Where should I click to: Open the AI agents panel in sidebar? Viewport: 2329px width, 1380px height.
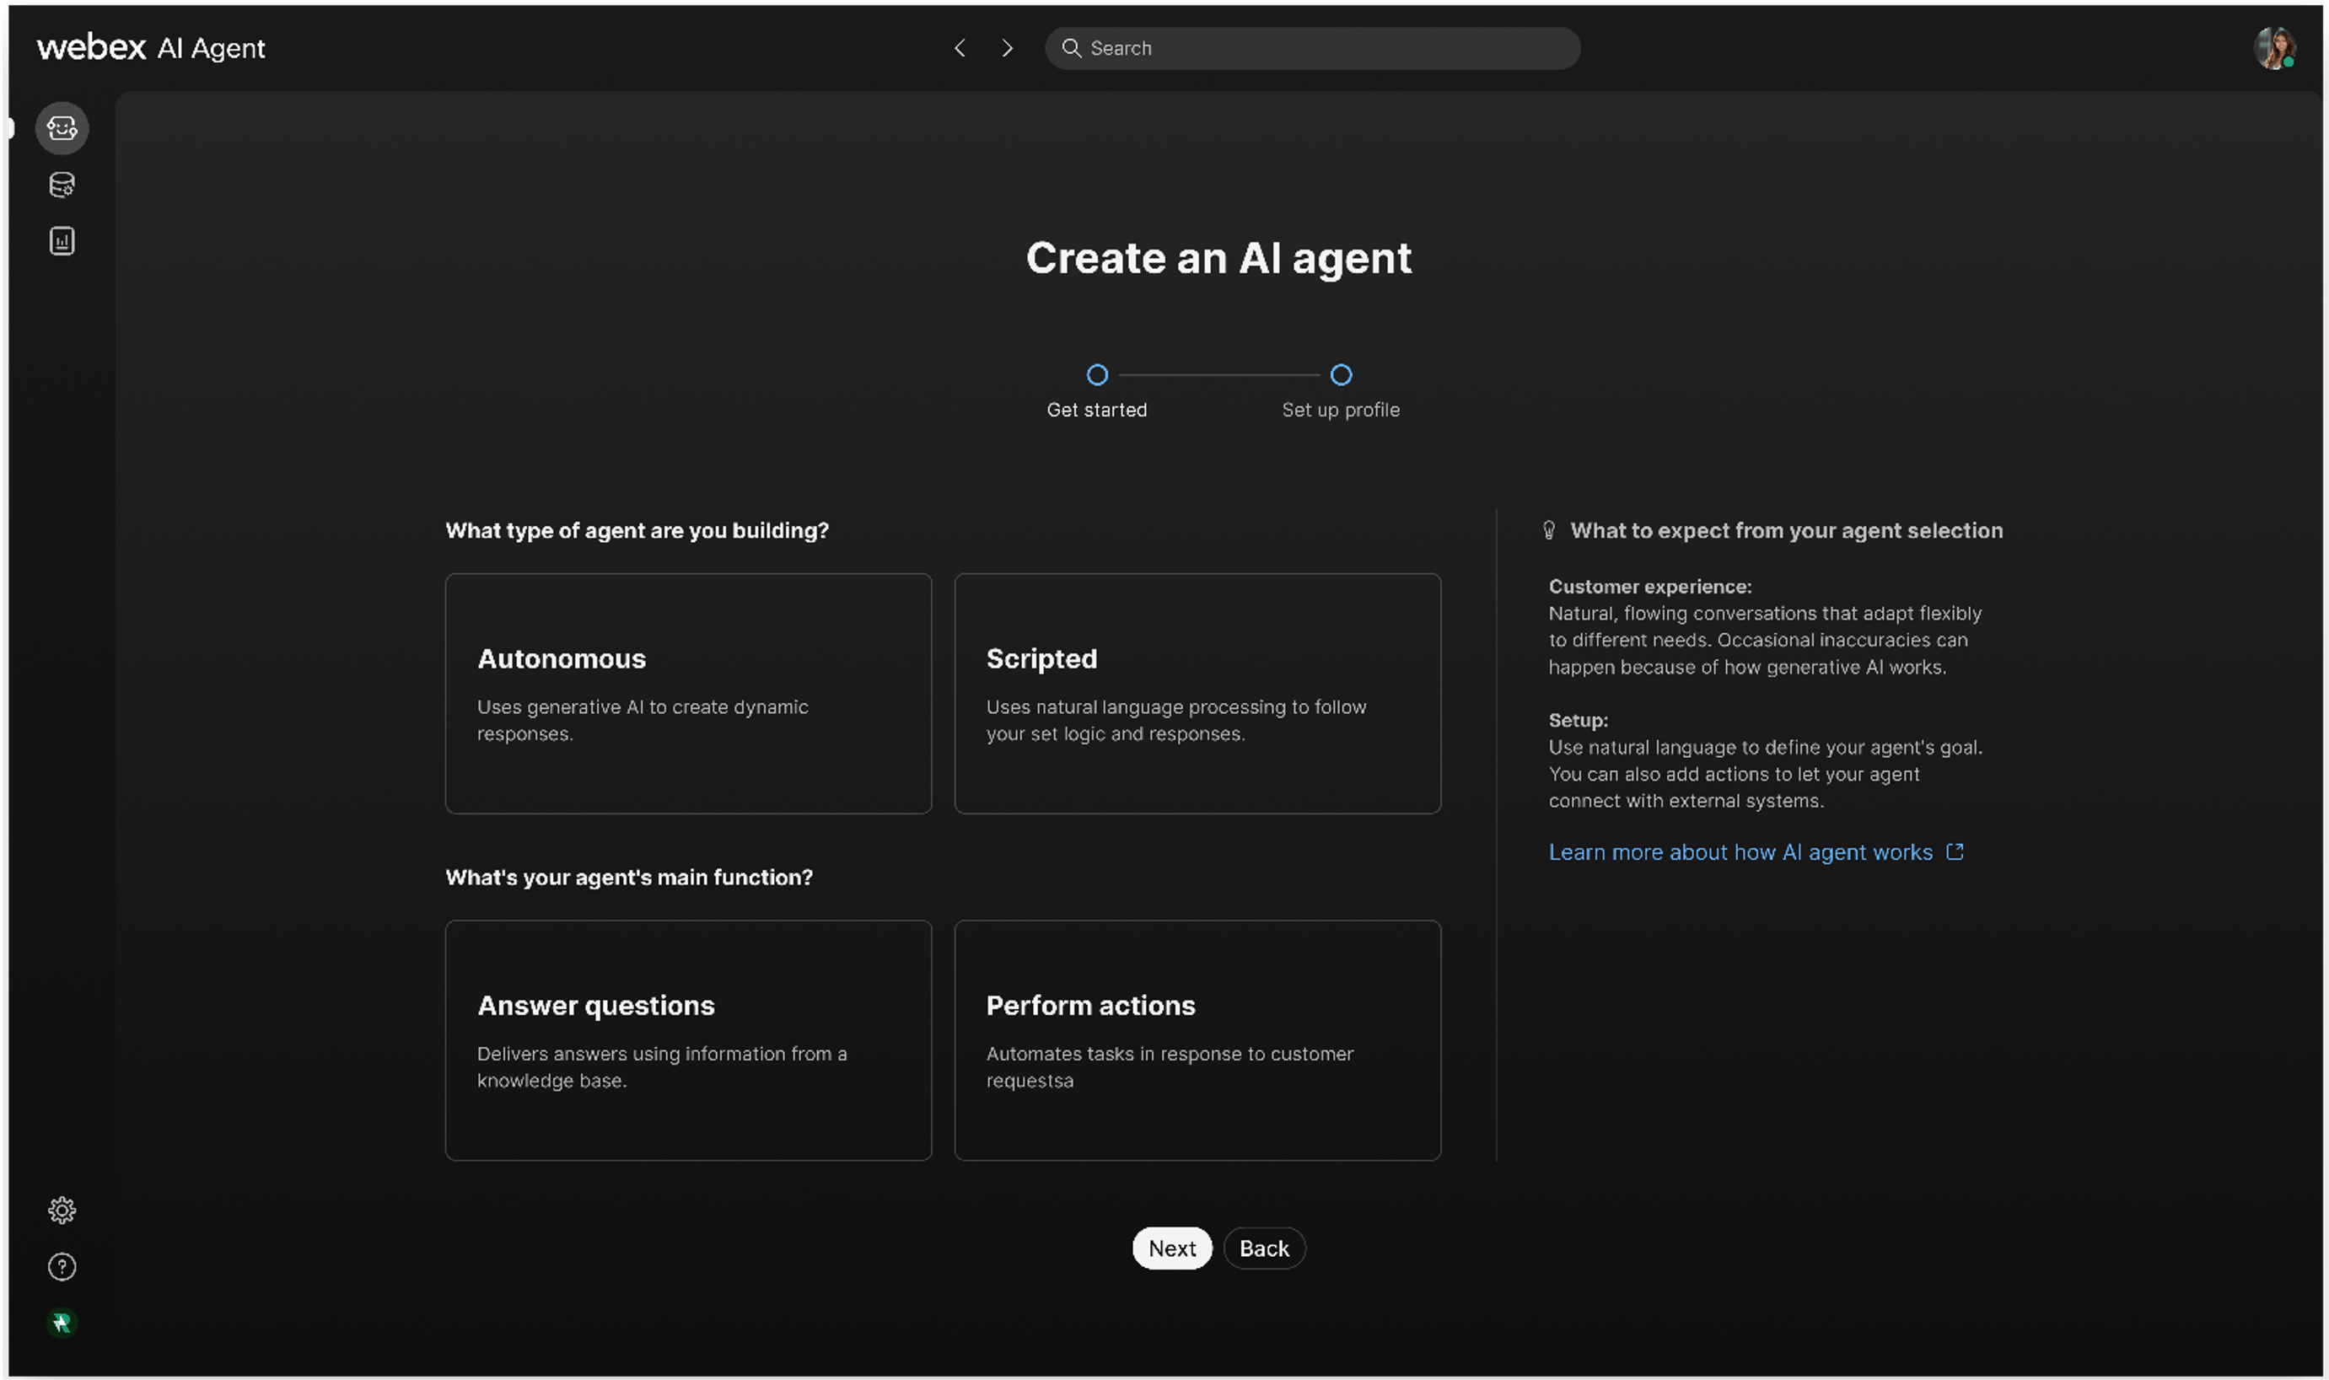(x=62, y=128)
